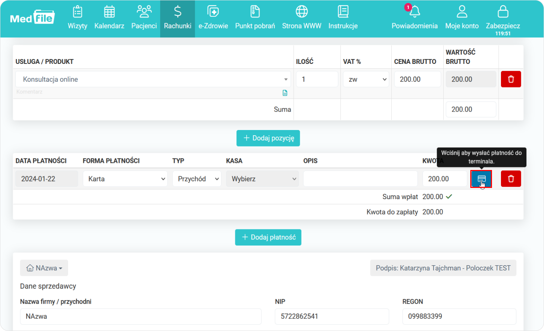
Task: Open Powiadomienia bell notifications
Action: point(415,18)
